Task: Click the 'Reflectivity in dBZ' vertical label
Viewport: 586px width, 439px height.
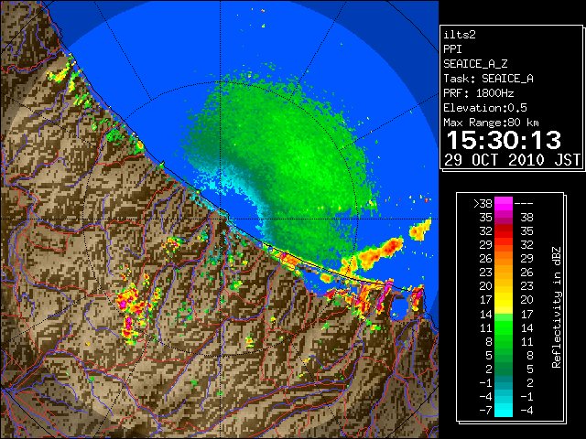Action: point(557,307)
